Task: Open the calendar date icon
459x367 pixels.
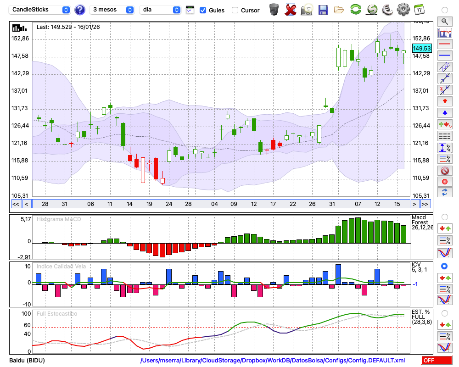Action: point(419,9)
